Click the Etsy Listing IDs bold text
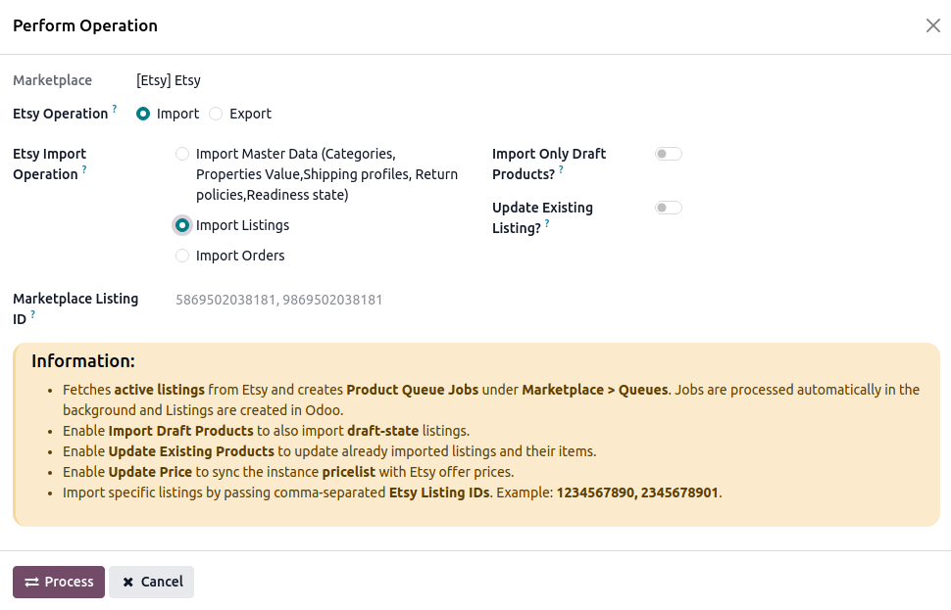Screen dimensions: 951x610 [x=439, y=493]
